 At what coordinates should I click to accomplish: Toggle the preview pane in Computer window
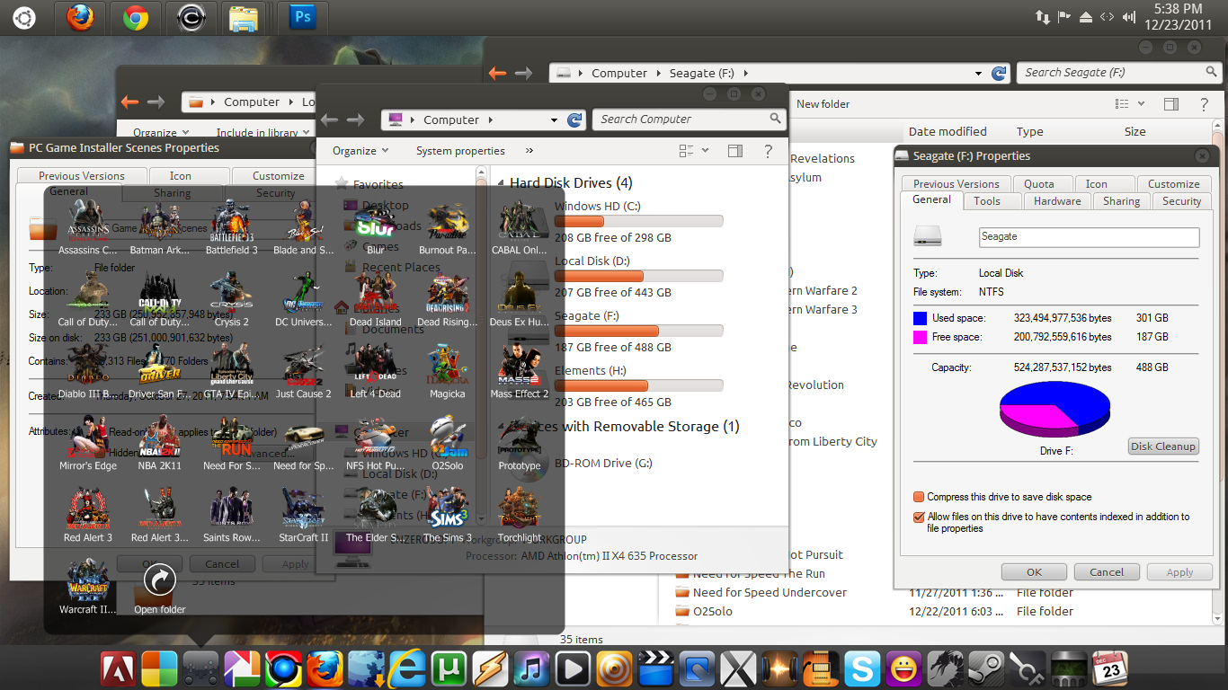tap(735, 151)
